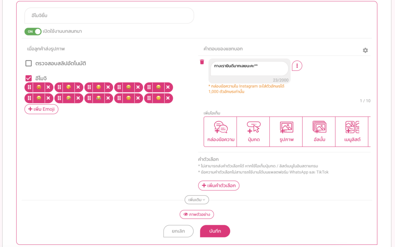The width and height of the screenshot is (395, 247).
Task: Add an อัลบั้ม album item
Action: [319, 132]
